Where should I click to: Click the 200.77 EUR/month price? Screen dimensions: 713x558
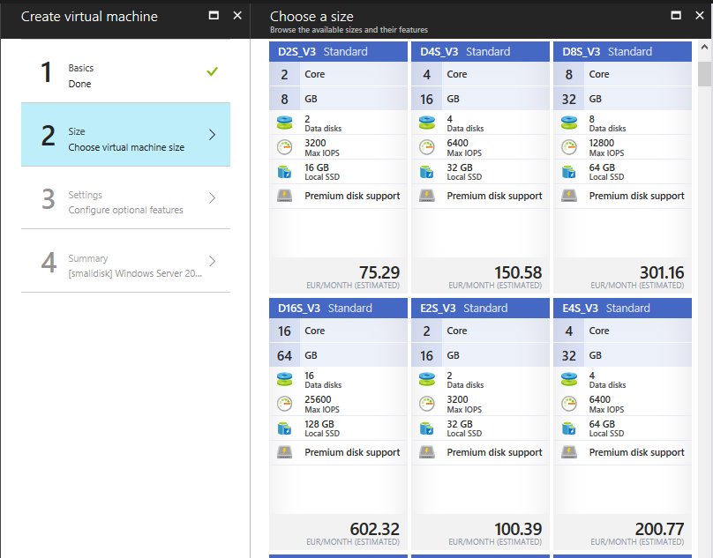[x=659, y=529]
